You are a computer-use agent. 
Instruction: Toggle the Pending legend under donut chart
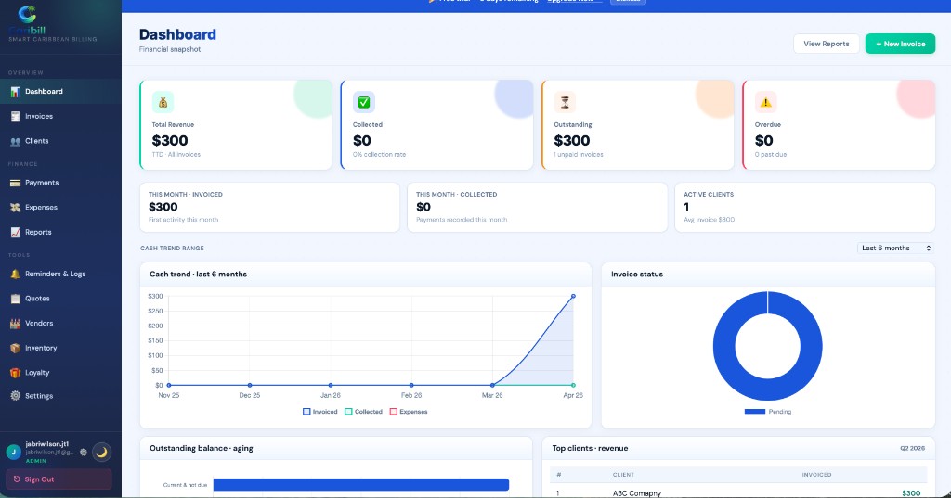coord(768,412)
